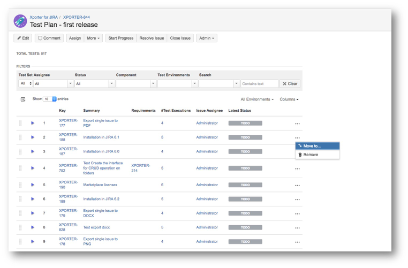Expand the Component filter dropdown
The height and width of the screenshot is (268, 408).
[x=153, y=83]
